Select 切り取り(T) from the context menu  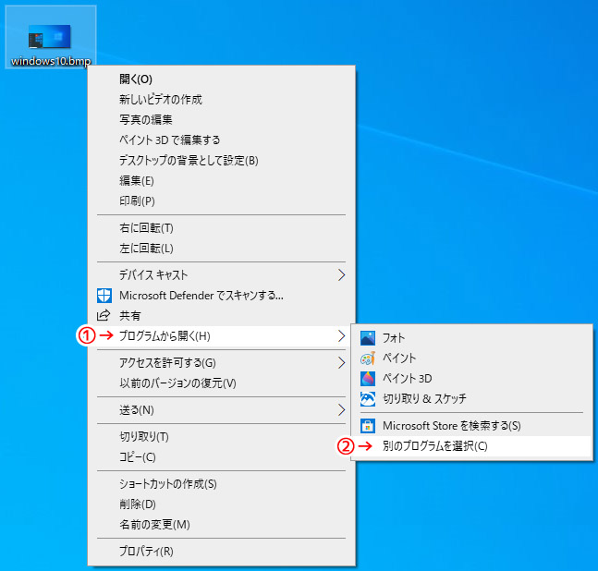click(221, 437)
